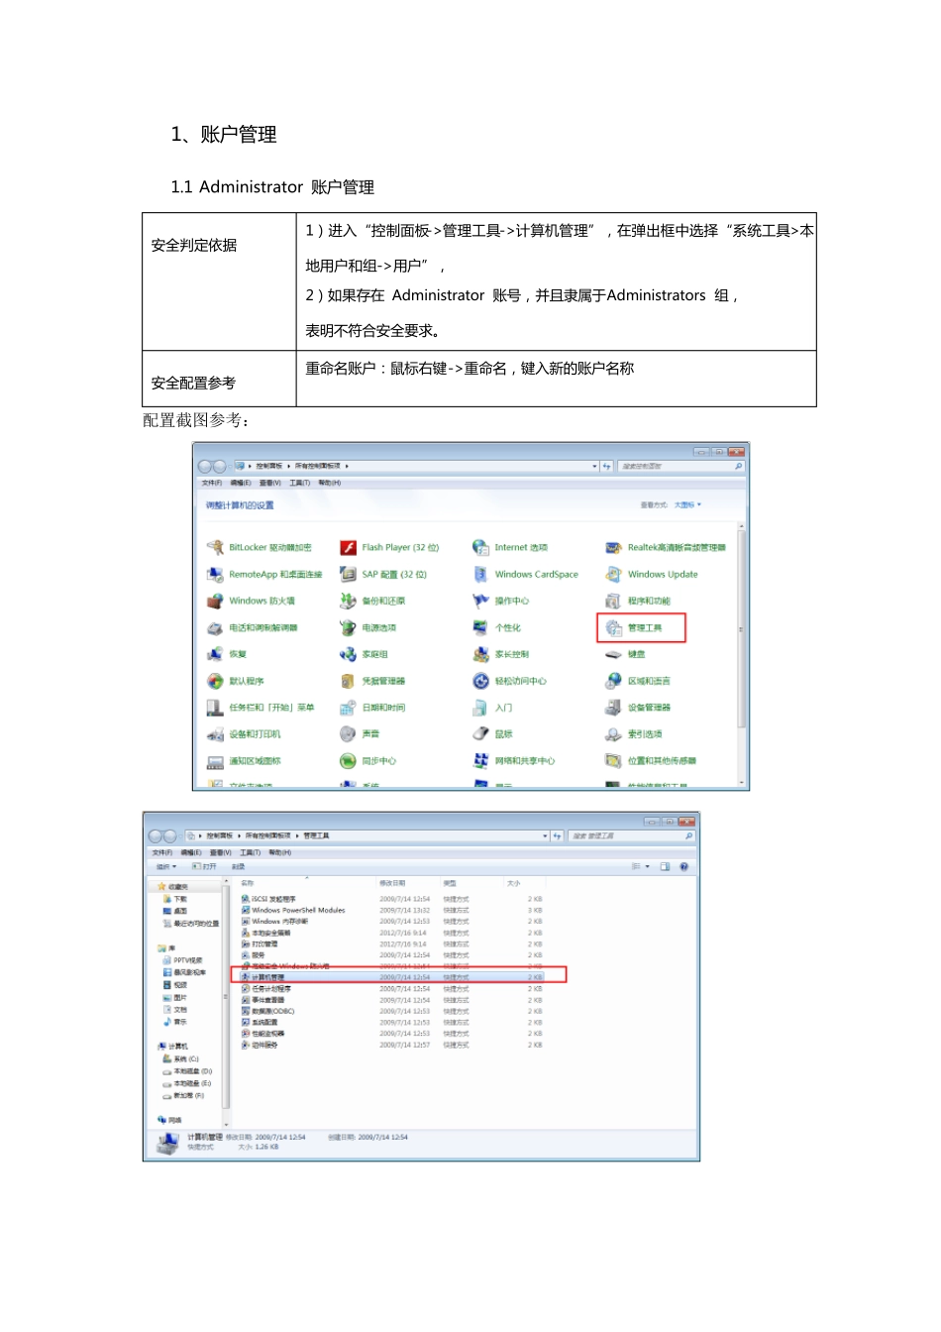Open 电源选项 item
The image size is (941, 1332).
tap(367, 627)
